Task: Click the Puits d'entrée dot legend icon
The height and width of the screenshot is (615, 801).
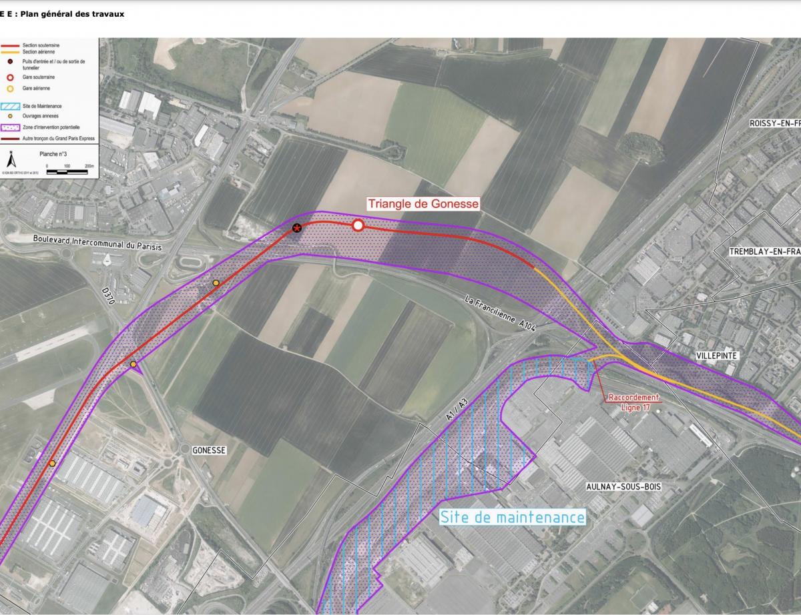Action: [x=9, y=61]
